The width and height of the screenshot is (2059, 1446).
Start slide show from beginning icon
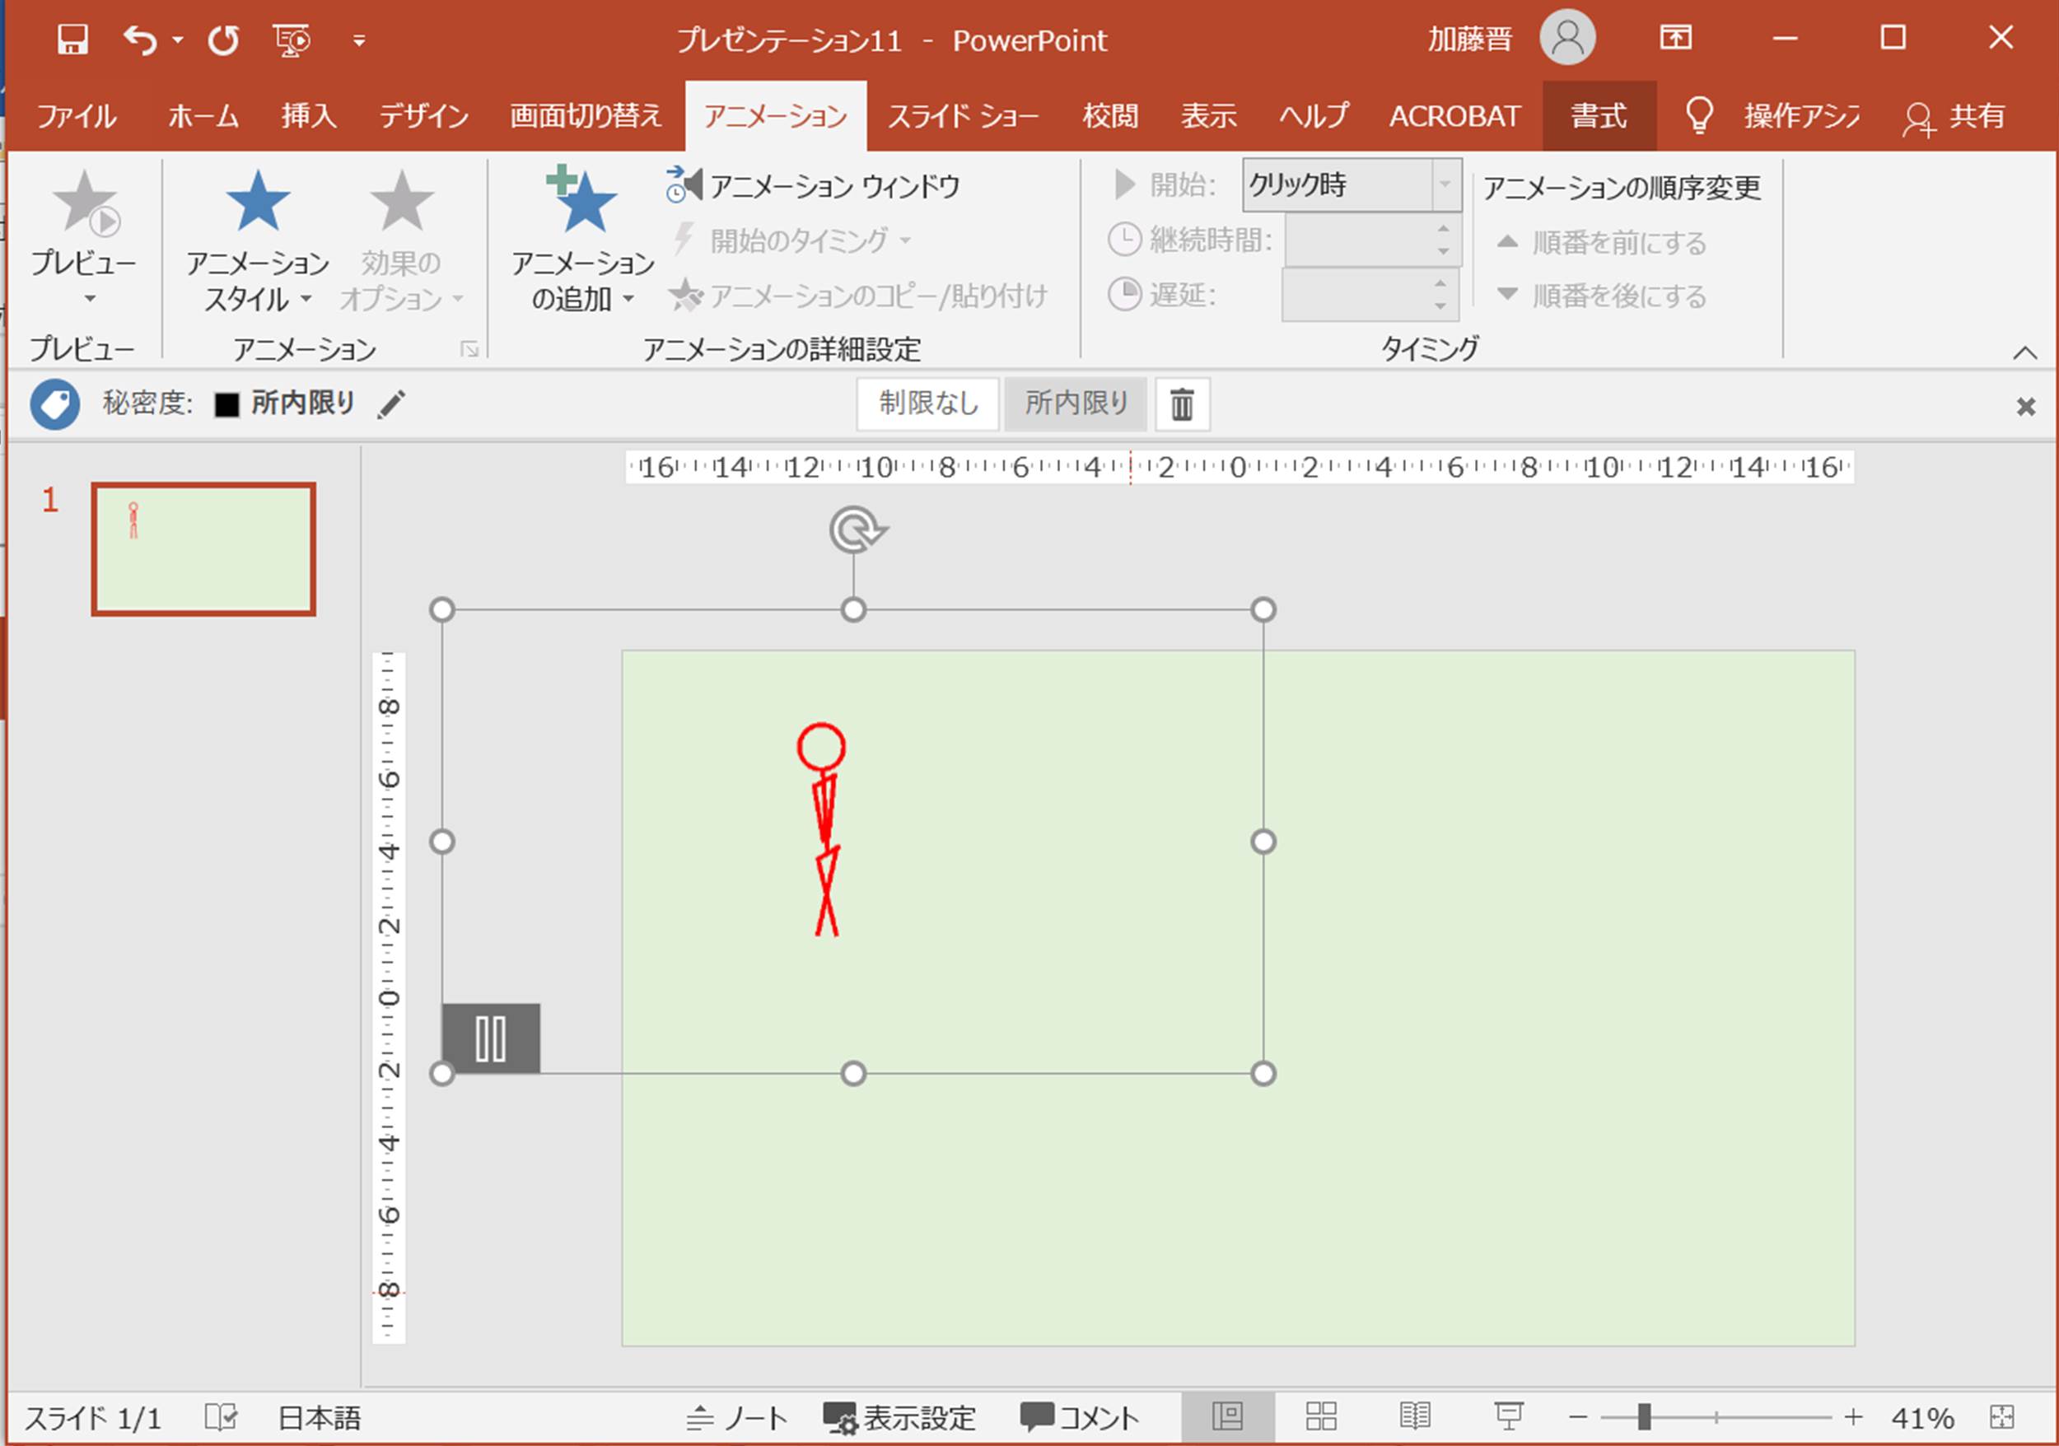pos(292,40)
